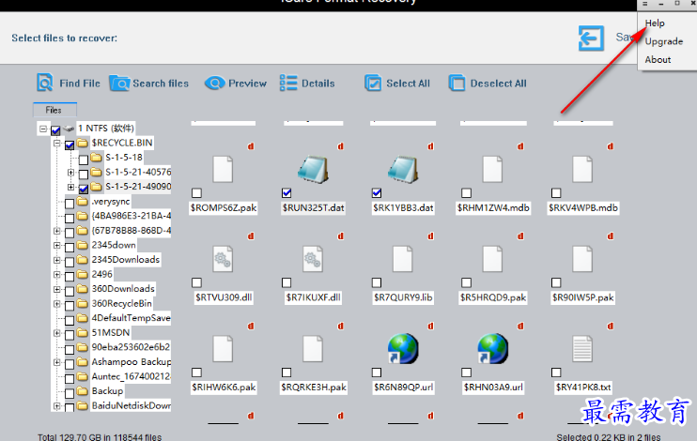Collapse the $RECYCLE.BIN tree node

pos(57,143)
